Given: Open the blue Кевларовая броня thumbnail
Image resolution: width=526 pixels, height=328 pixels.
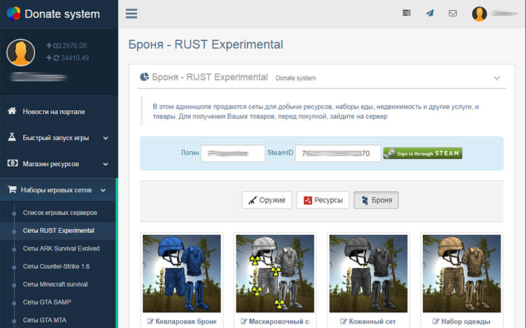Looking at the screenshot, I should (182, 274).
